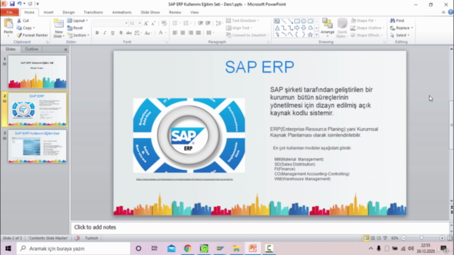Open the Quick Styles gallery
The height and width of the screenshot is (255, 454).
(342, 28)
